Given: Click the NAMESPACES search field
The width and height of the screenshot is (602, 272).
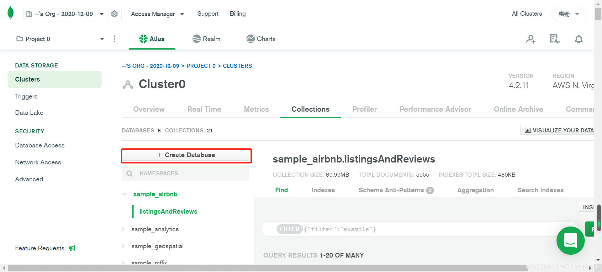Looking at the screenshot, I should point(185,173).
